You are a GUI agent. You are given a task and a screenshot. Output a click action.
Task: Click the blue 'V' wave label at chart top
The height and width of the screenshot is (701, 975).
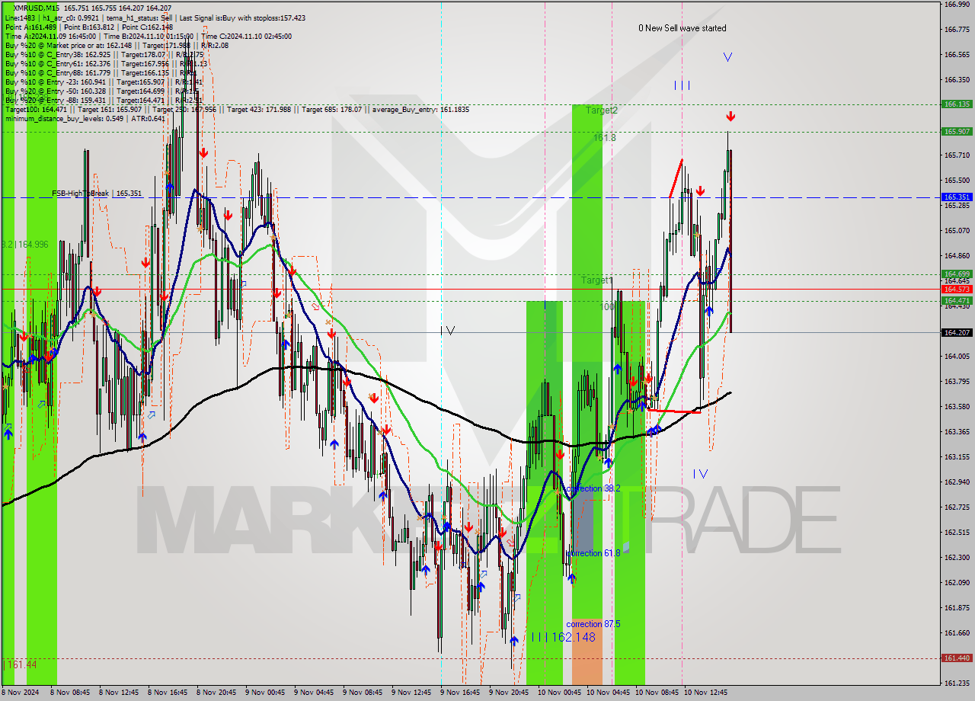click(x=728, y=56)
